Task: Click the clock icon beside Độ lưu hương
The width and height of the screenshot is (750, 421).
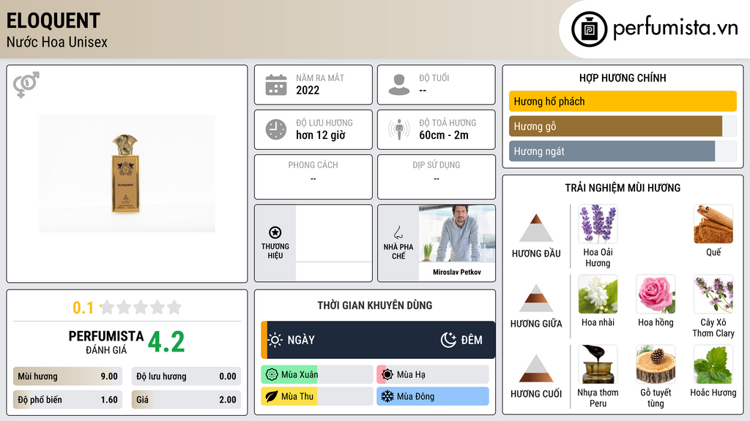Action: click(276, 129)
